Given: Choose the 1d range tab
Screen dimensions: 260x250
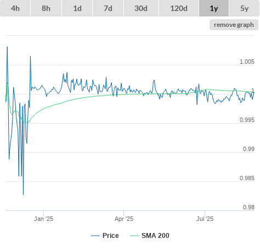Looking at the screenshot, I should click(x=77, y=8).
